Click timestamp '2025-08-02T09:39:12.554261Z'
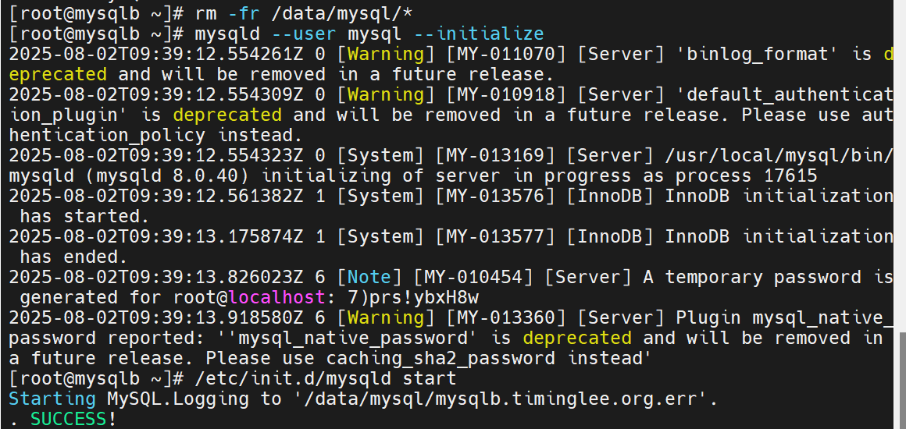Viewport: 906px width, 429px height. [x=155, y=55]
